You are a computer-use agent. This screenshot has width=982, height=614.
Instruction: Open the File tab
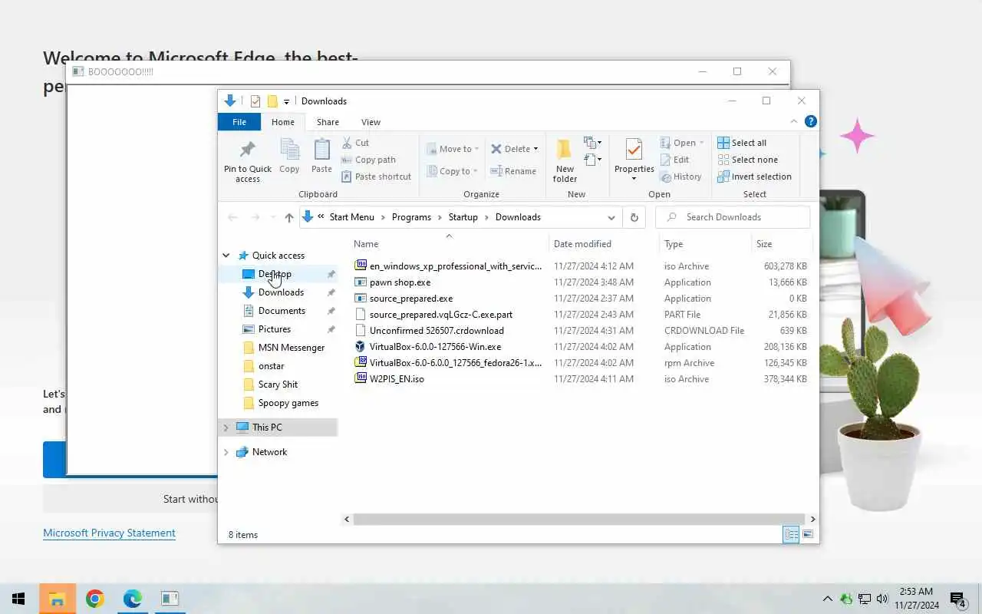coord(239,122)
